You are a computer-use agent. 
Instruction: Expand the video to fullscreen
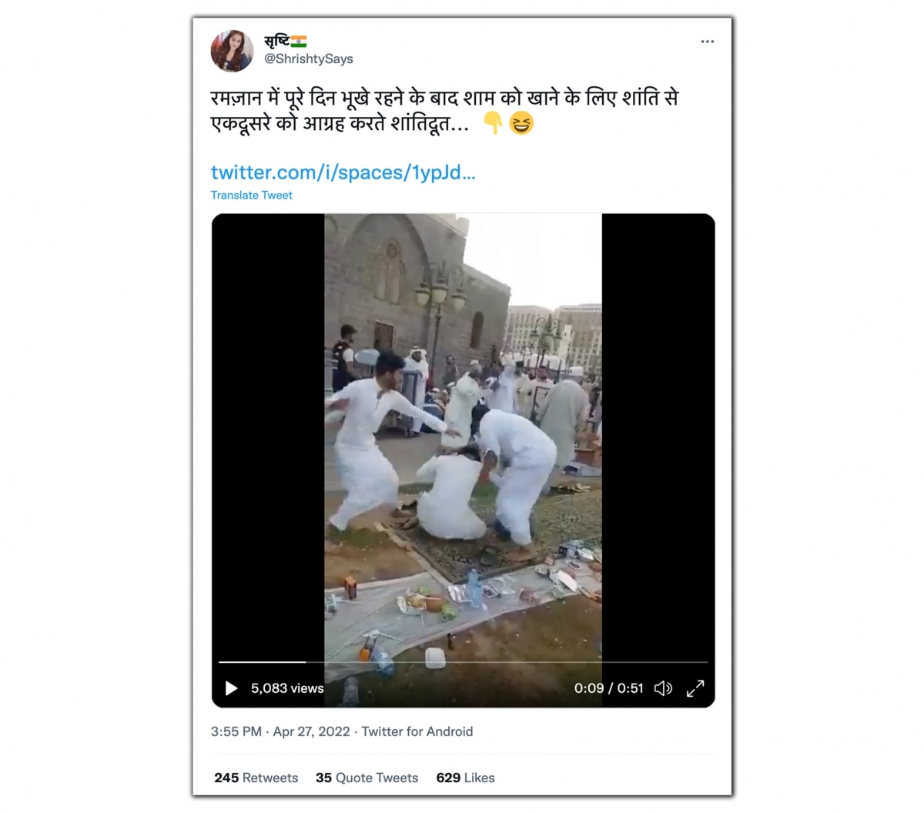click(x=695, y=688)
